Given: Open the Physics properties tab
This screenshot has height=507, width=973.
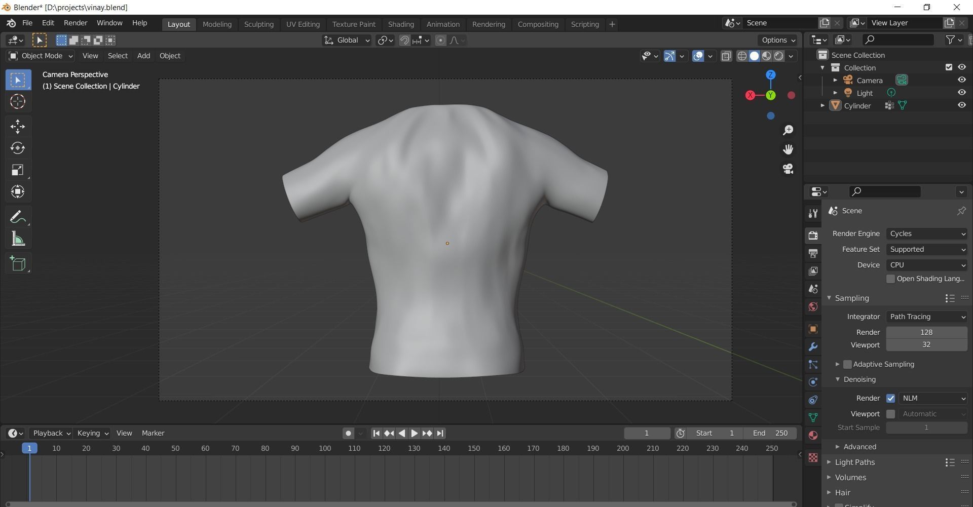Looking at the screenshot, I should point(813,382).
